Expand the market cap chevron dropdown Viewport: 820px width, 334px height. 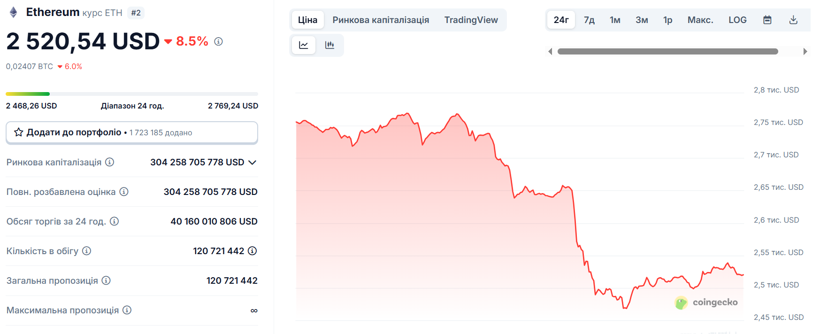pyautogui.click(x=253, y=163)
